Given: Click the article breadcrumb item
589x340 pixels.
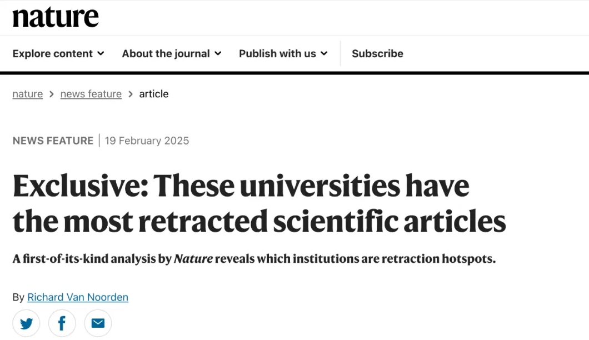Looking at the screenshot, I should pos(153,94).
